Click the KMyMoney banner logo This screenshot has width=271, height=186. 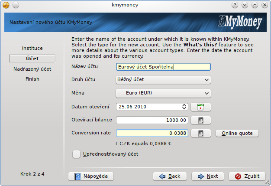240,22
